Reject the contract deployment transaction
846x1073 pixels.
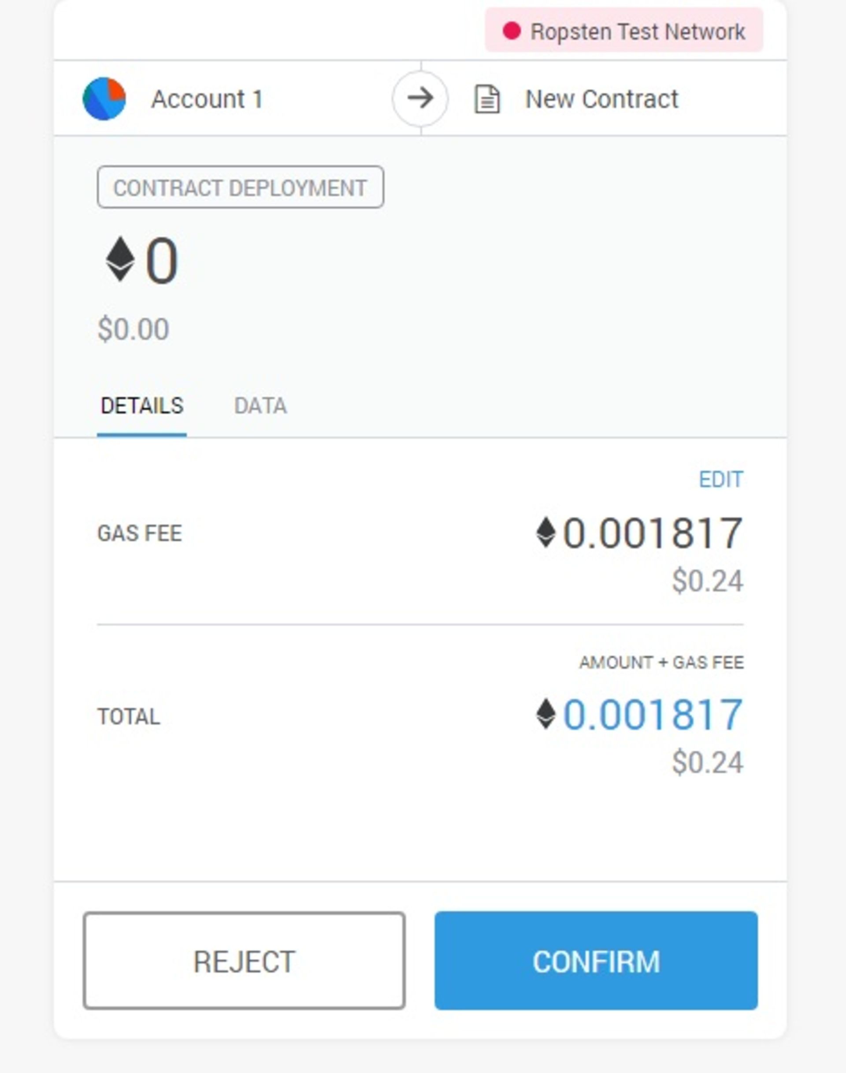tap(244, 962)
